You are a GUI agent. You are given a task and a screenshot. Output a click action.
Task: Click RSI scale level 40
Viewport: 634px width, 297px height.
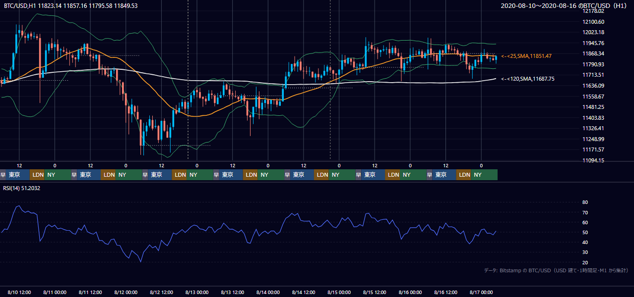point(585,242)
